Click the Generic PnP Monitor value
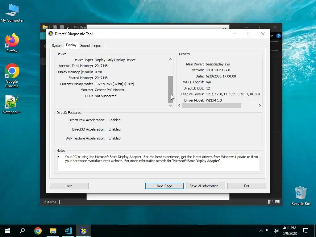This screenshot has height=237, width=316. click(110, 90)
